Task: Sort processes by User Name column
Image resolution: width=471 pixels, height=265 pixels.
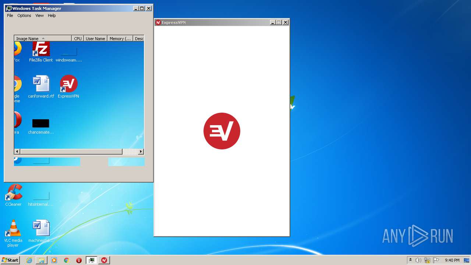Action: 95,38
